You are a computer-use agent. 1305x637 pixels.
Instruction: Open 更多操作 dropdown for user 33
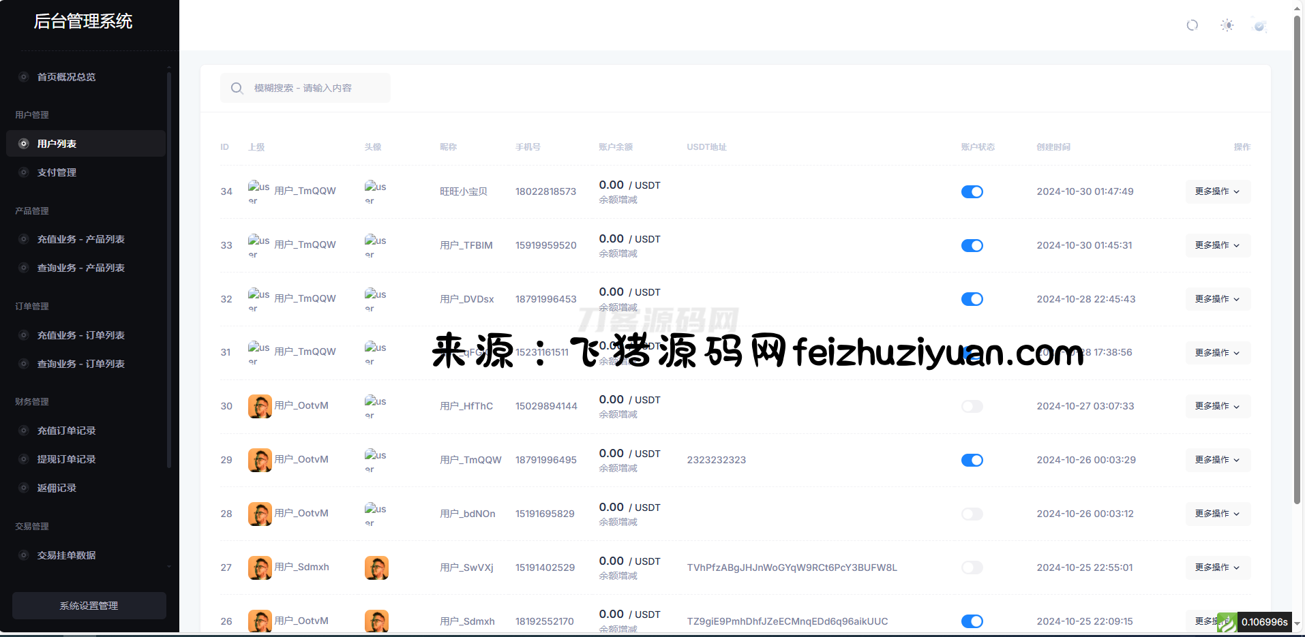(x=1217, y=245)
